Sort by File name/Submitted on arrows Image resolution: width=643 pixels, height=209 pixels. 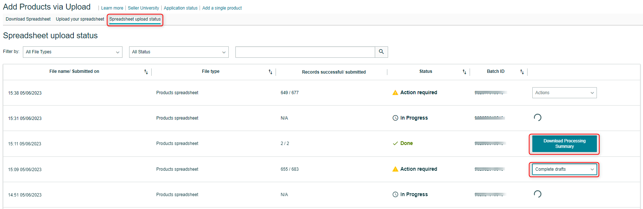click(x=146, y=72)
